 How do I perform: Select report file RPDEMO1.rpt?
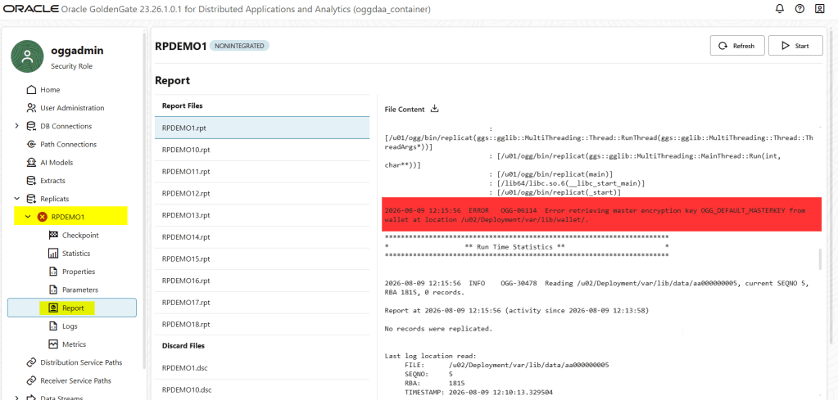262,128
